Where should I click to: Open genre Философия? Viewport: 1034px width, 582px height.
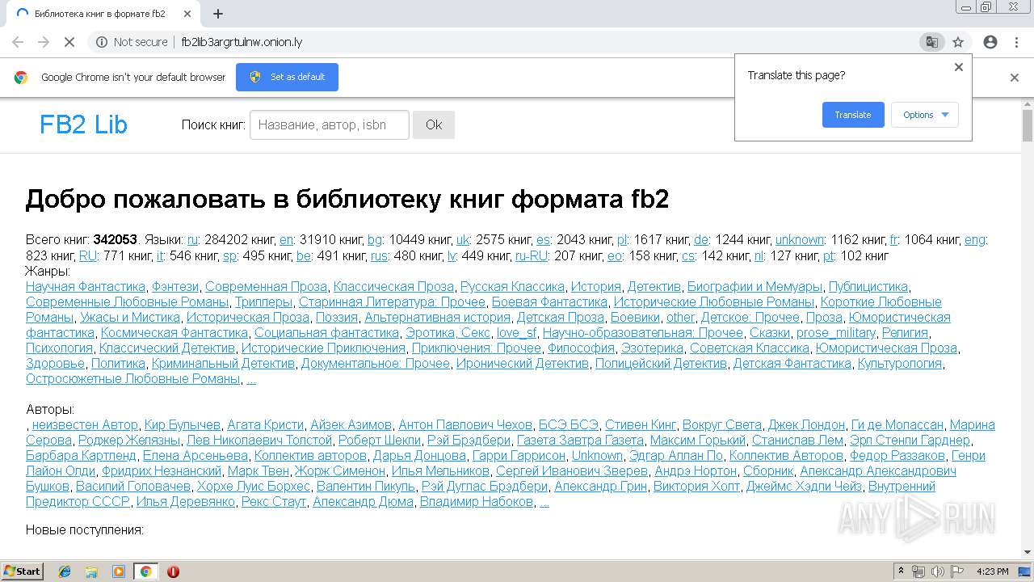pos(581,348)
